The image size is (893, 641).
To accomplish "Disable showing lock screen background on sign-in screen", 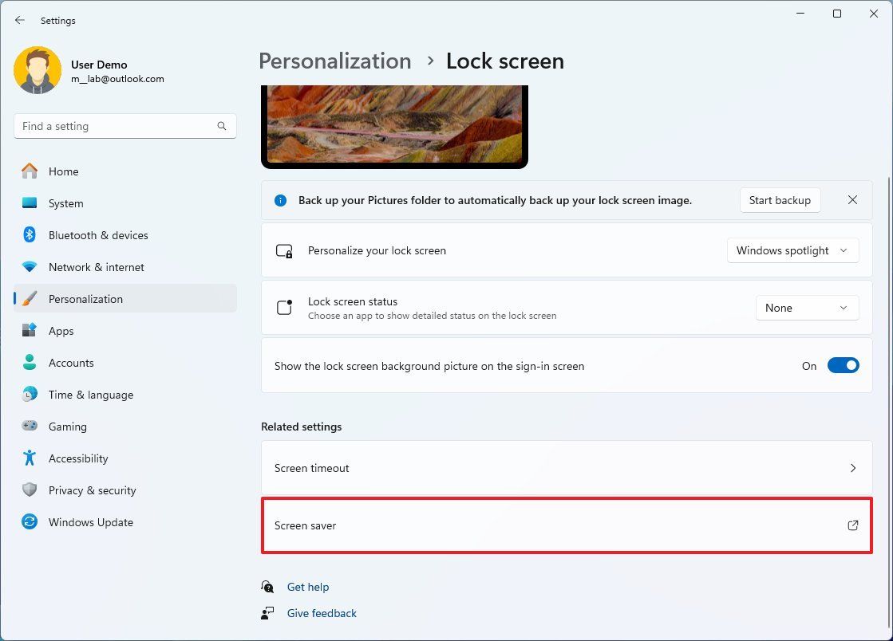I will tap(843, 365).
